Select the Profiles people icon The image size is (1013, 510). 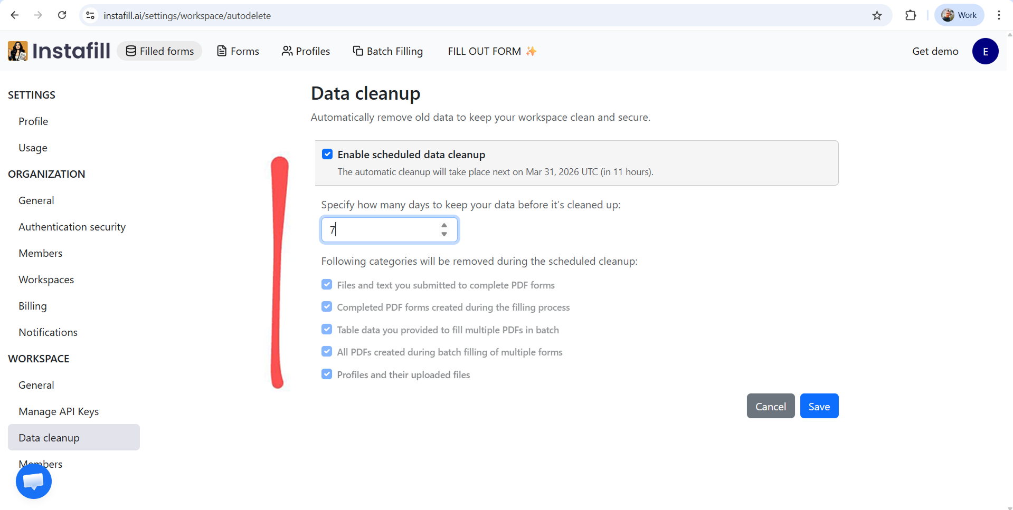coord(288,51)
